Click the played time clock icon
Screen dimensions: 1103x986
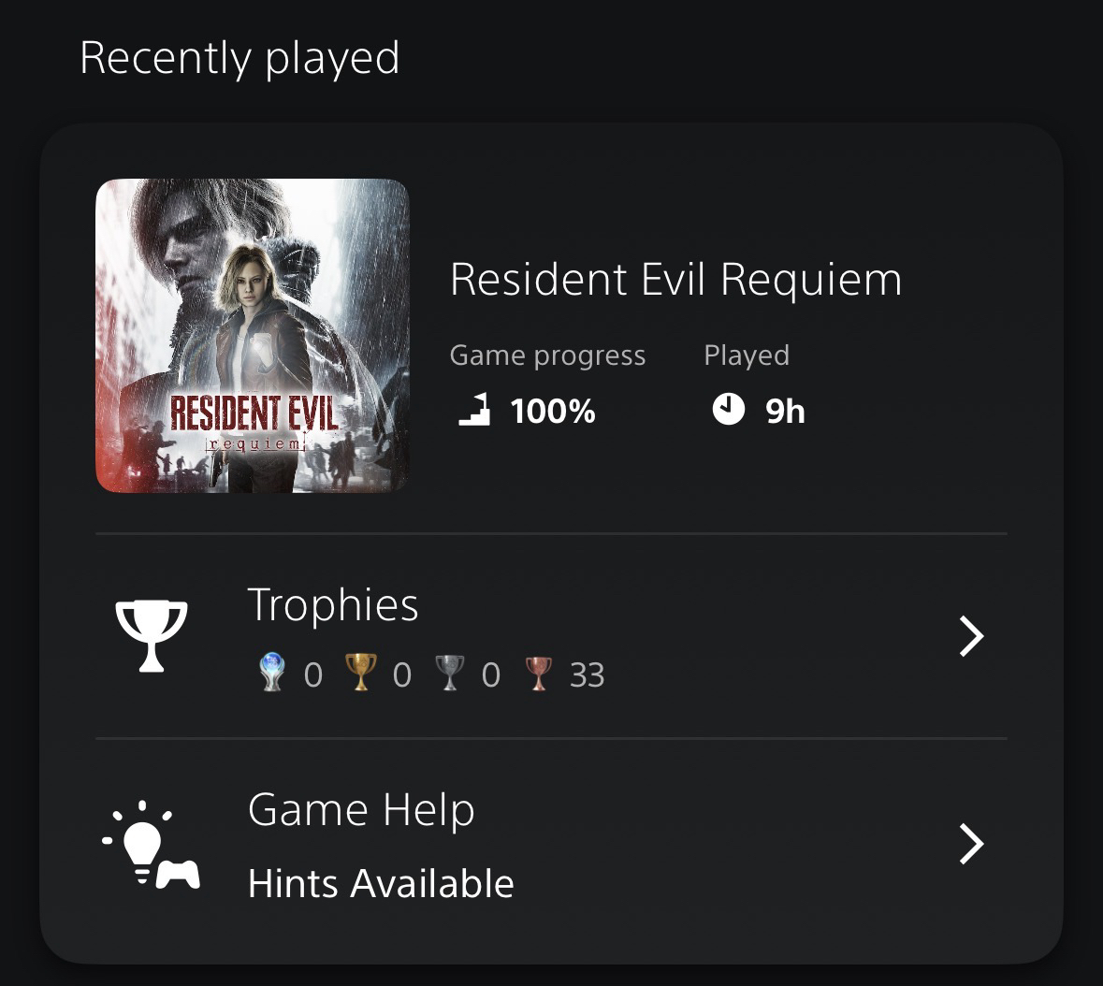(728, 409)
